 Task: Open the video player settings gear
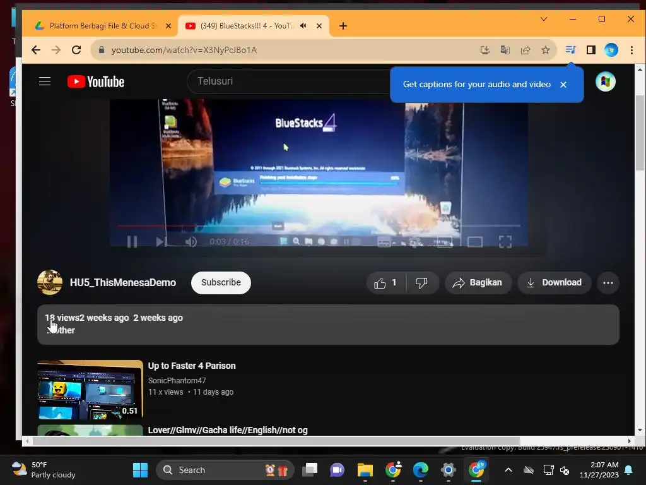pyautogui.click(x=415, y=242)
